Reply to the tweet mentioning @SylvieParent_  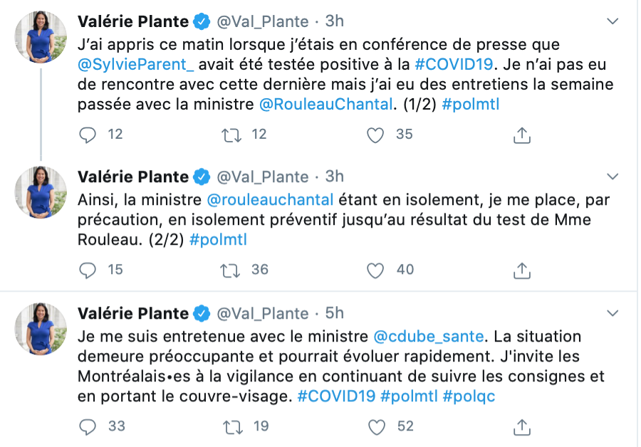88,135
